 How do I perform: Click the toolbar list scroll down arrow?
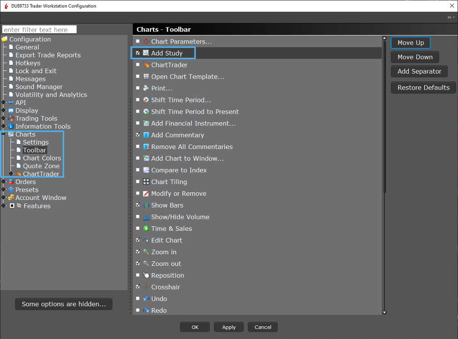pyautogui.click(x=384, y=312)
